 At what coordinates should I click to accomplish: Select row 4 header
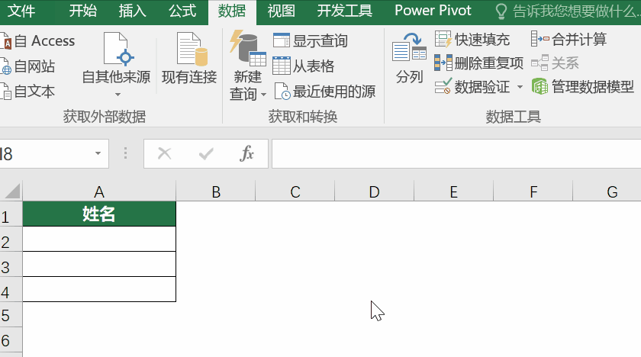[x=11, y=289]
